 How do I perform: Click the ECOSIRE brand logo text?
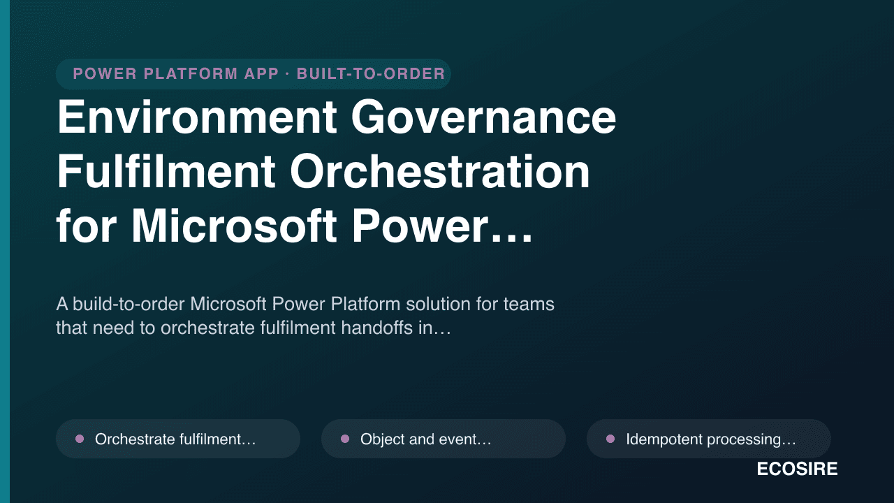click(797, 469)
